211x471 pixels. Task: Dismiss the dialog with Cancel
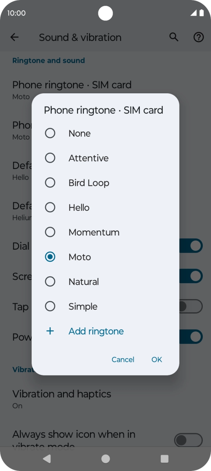pos(123,359)
